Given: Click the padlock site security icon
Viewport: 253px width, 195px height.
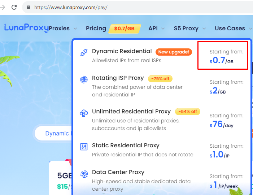Looking at the screenshot, I should point(29,7).
